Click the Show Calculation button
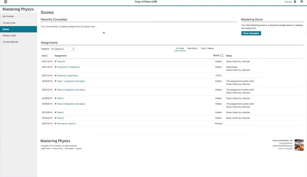 coord(251,33)
